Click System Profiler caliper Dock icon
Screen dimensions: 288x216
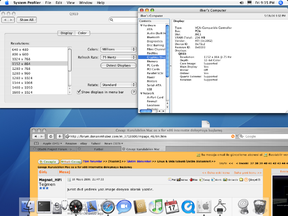220,207
